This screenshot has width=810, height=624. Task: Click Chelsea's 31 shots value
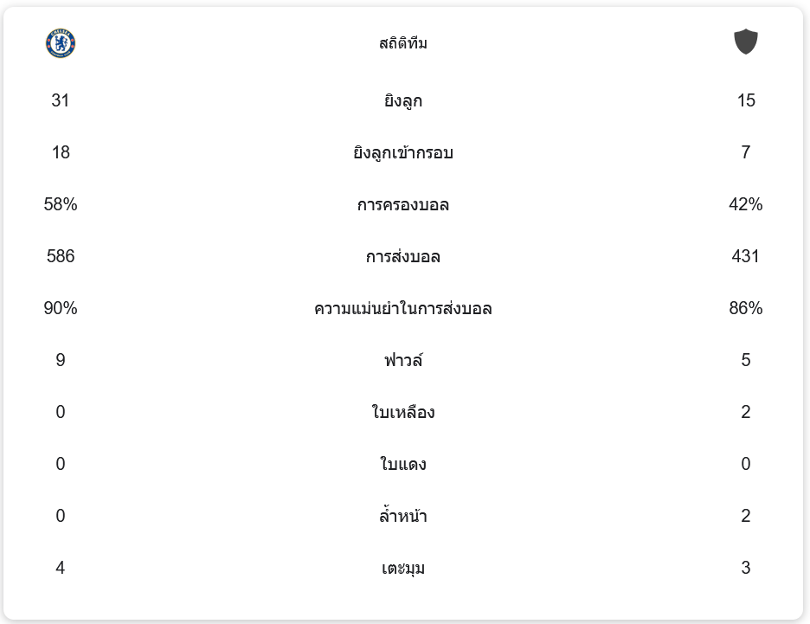[x=61, y=101]
